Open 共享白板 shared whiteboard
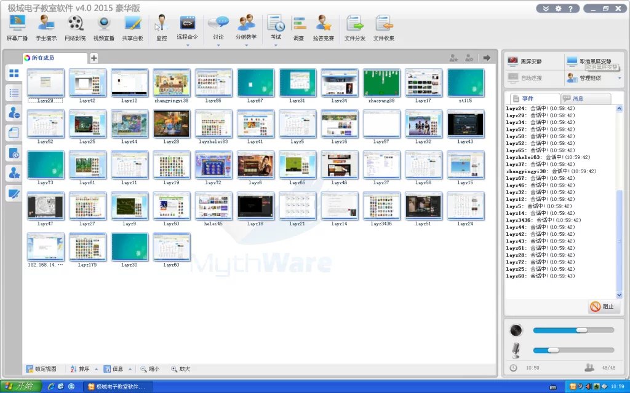 click(x=133, y=28)
